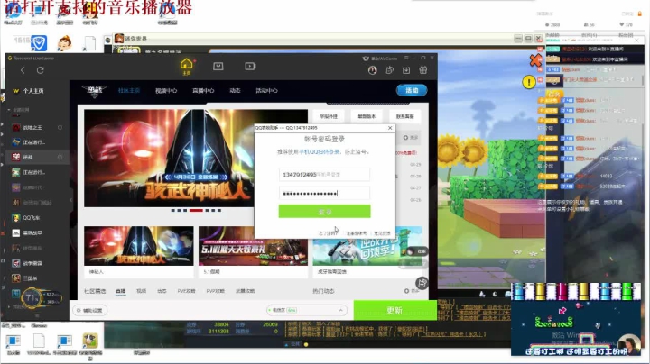Image resolution: width=650 pixels, height=364 pixels.
Task: Open the 回馈季 promo card
Action: [367, 251]
